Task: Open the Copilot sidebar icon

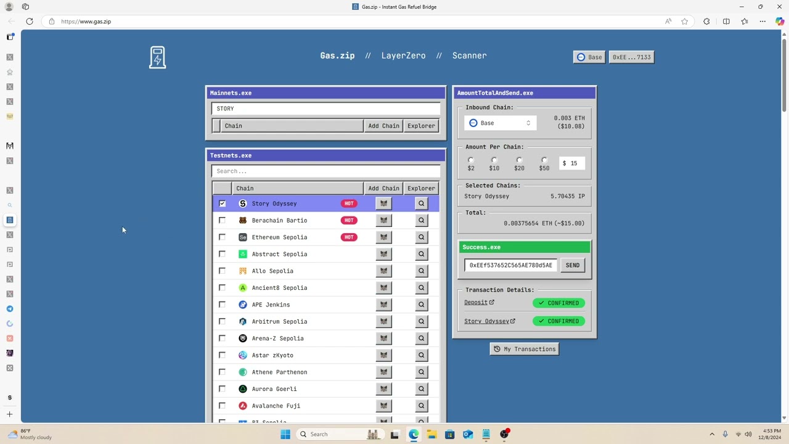Action: tap(780, 22)
